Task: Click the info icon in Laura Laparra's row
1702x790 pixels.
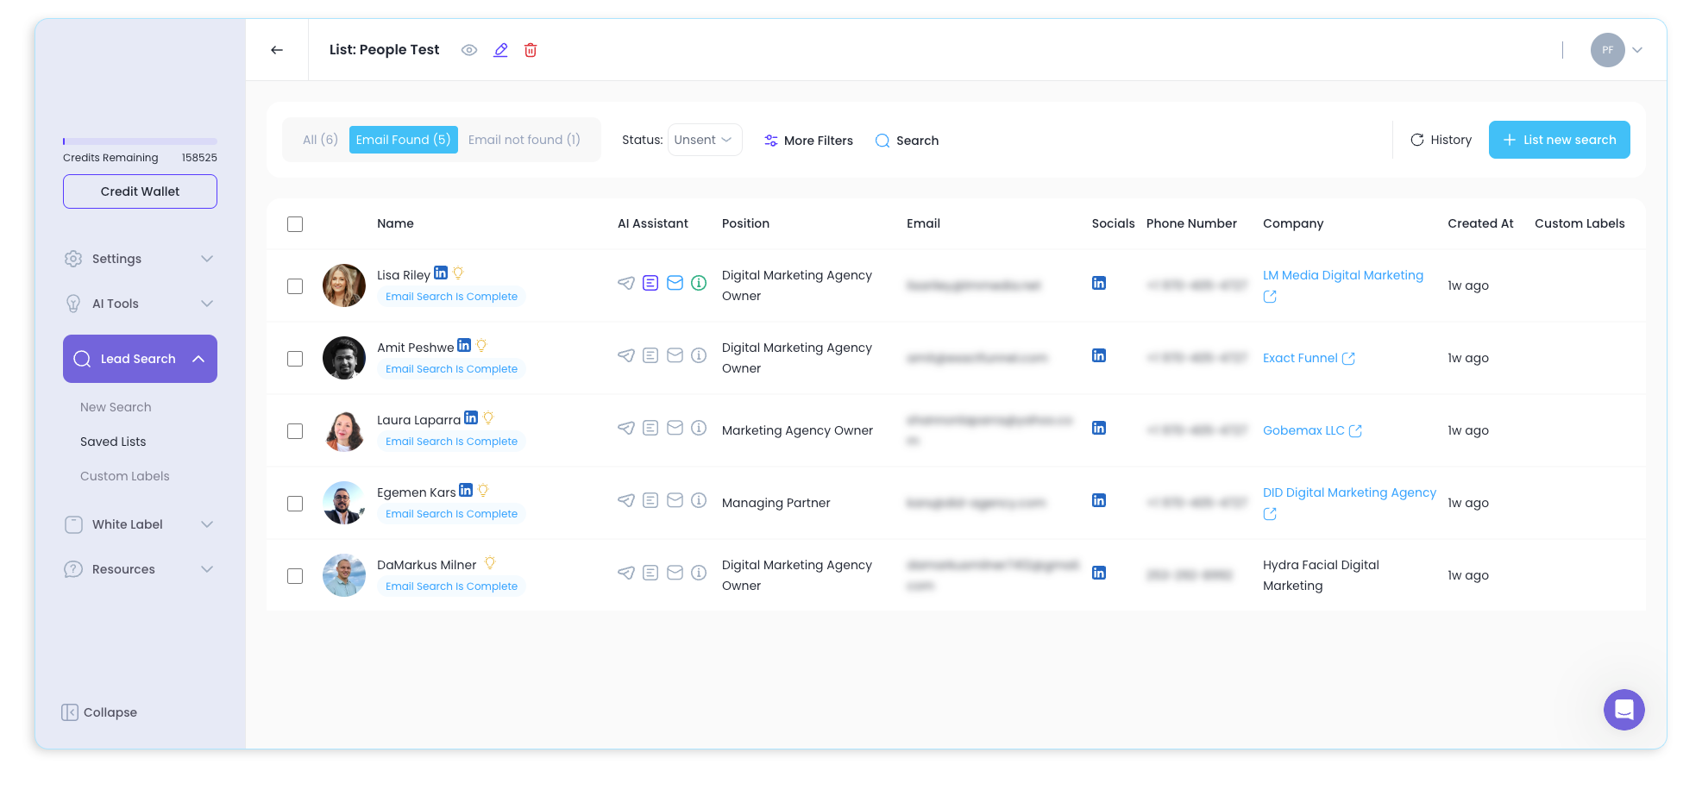Action: click(x=700, y=428)
